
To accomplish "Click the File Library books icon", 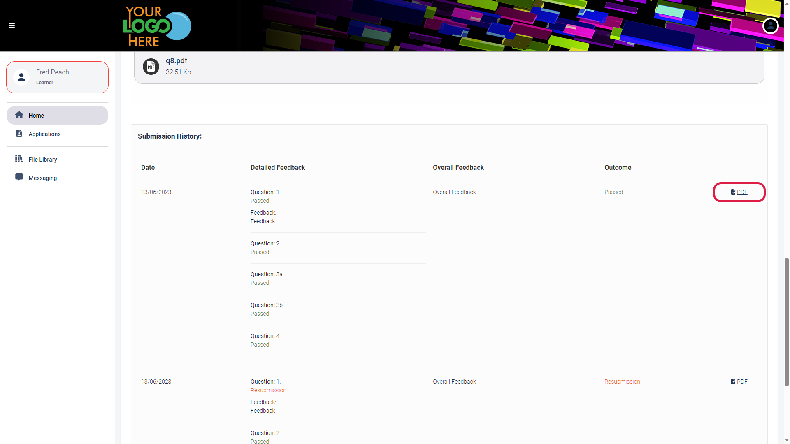I will click(19, 159).
